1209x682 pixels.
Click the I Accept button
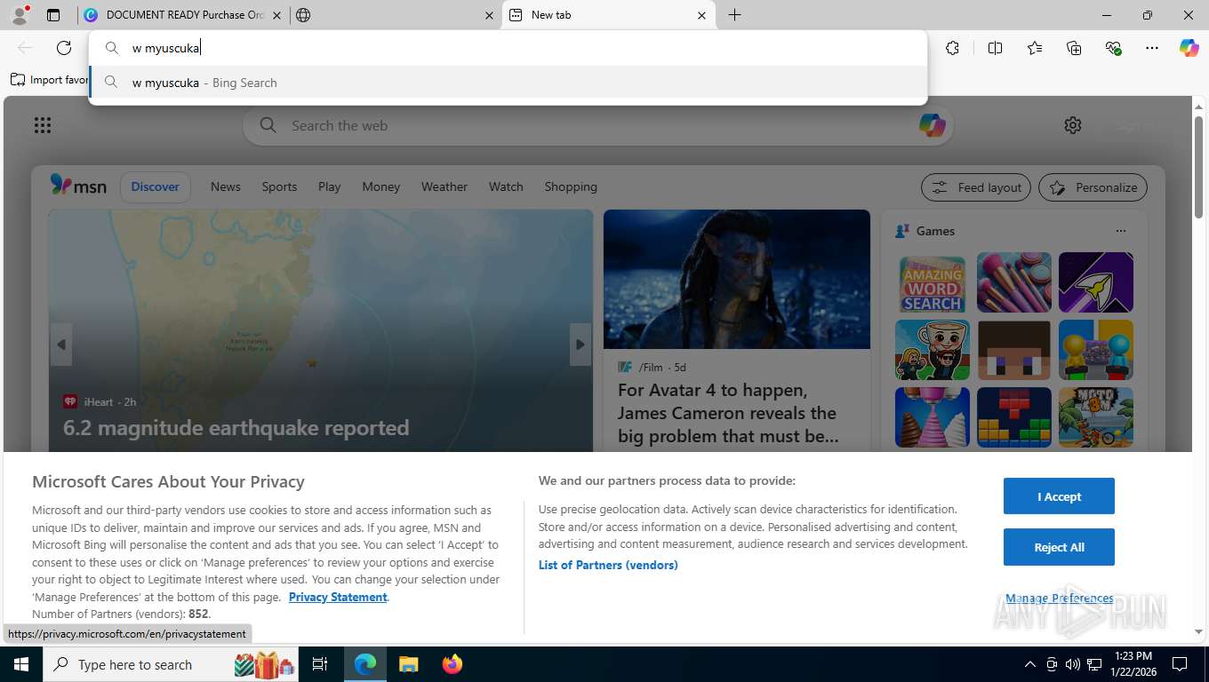pos(1059,496)
